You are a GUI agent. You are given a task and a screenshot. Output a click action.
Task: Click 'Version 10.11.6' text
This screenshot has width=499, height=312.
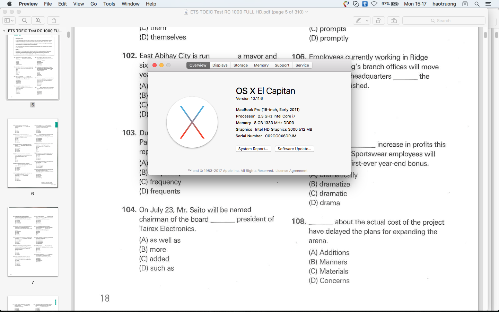249,98
